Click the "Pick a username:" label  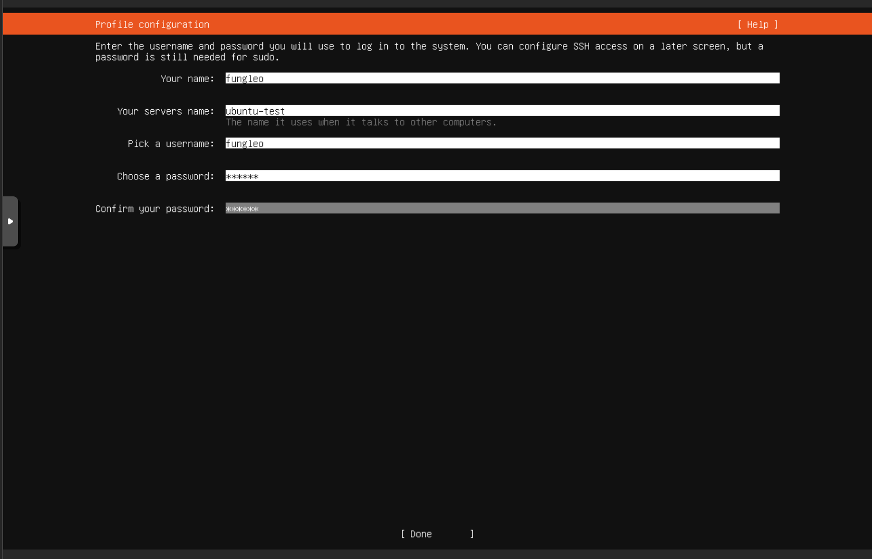[171, 144]
